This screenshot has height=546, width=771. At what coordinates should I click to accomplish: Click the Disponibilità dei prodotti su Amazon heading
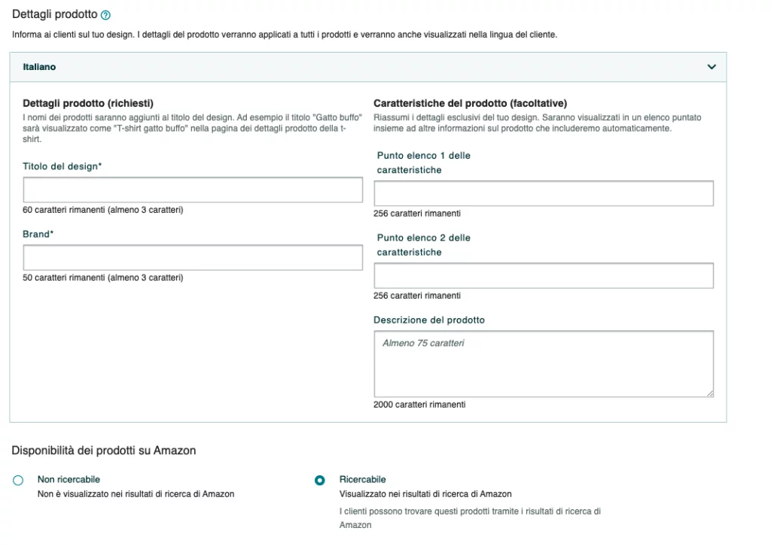coord(104,450)
